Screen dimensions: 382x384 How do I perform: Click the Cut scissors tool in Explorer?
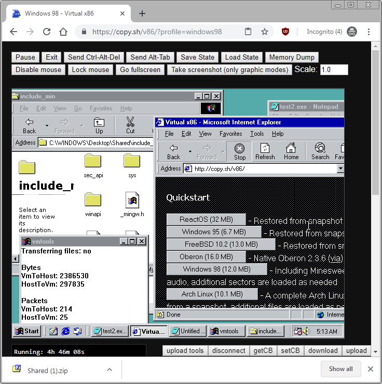pos(130,126)
